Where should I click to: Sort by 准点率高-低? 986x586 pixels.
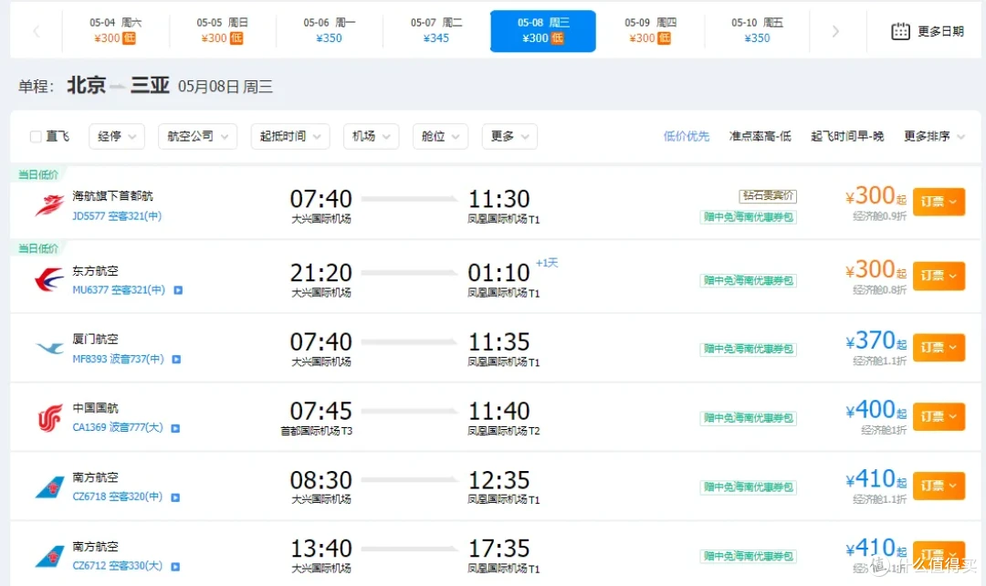click(x=760, y=136)
